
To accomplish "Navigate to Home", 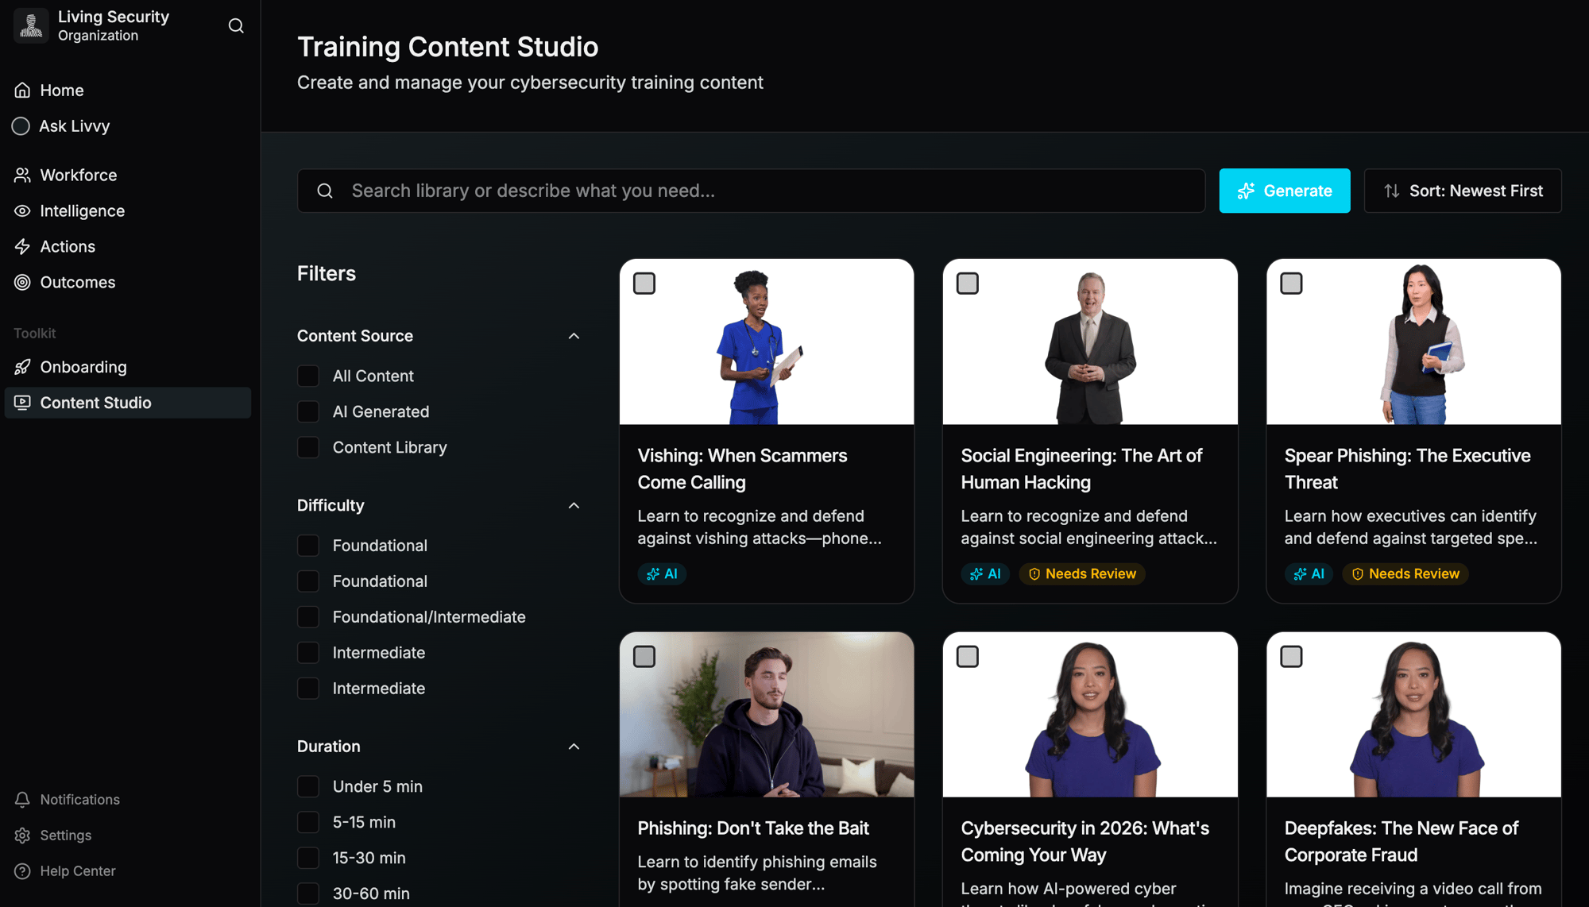I will pos(61,90).
